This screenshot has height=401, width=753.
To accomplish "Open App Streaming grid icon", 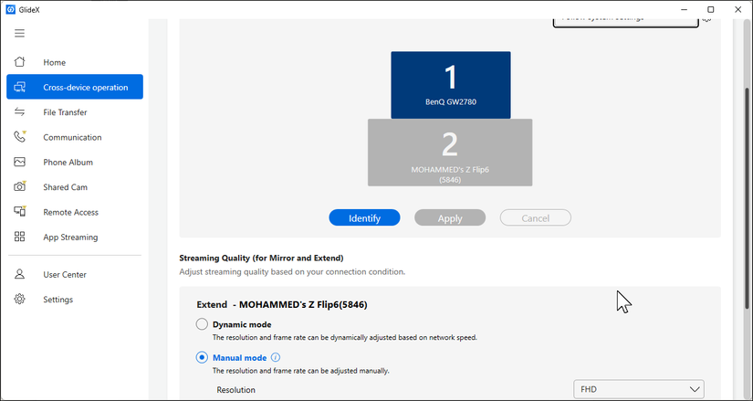I will coord(19,237).
